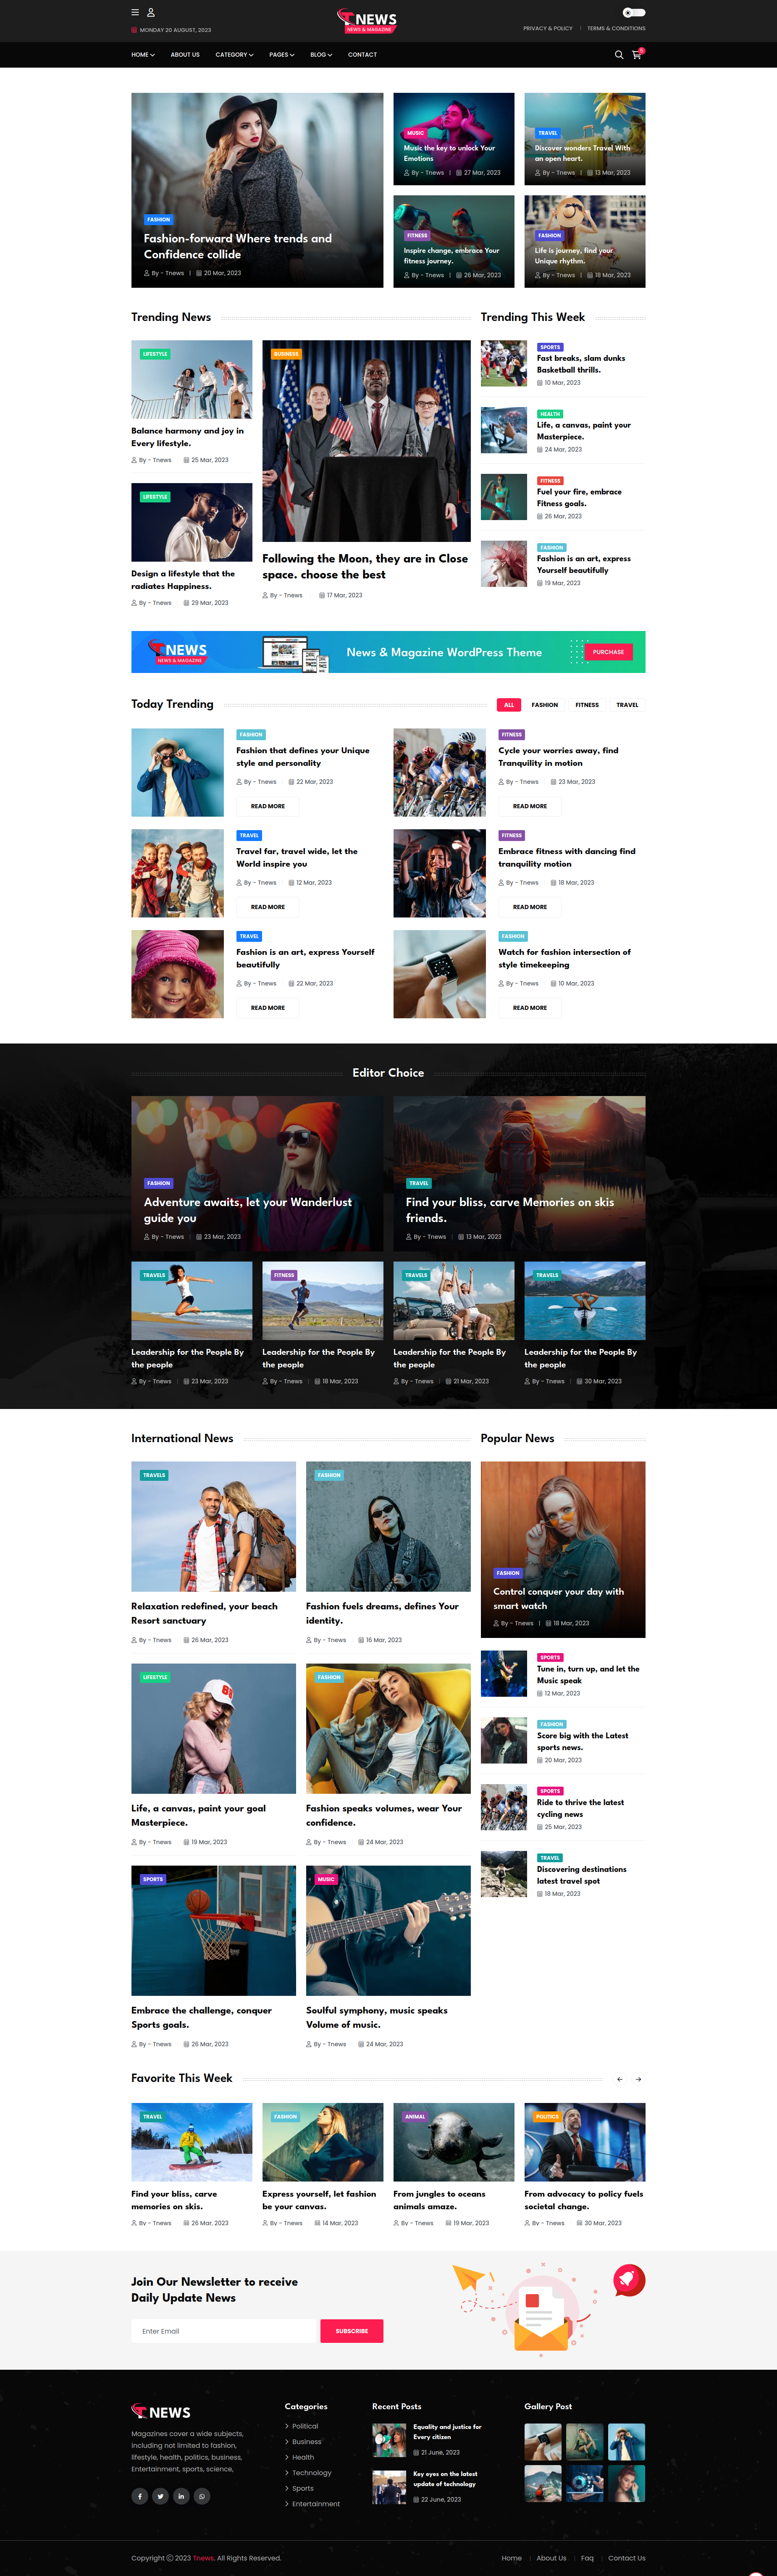Open Following the Moon article headline
777x2576 pixels.
coord(365,567)
